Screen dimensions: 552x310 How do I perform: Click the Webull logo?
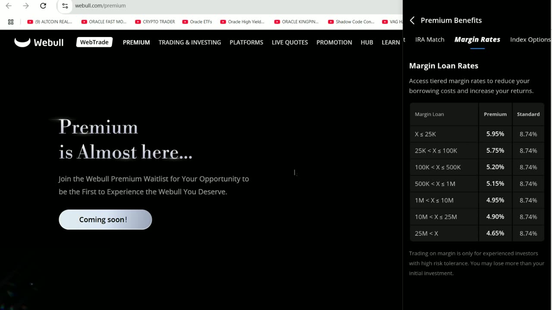point(39,42)
